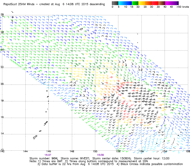This screenshot has width=190, height=166.
Task: Click the 'Storm center hour: 12:00' text
Action: point(151,158)
